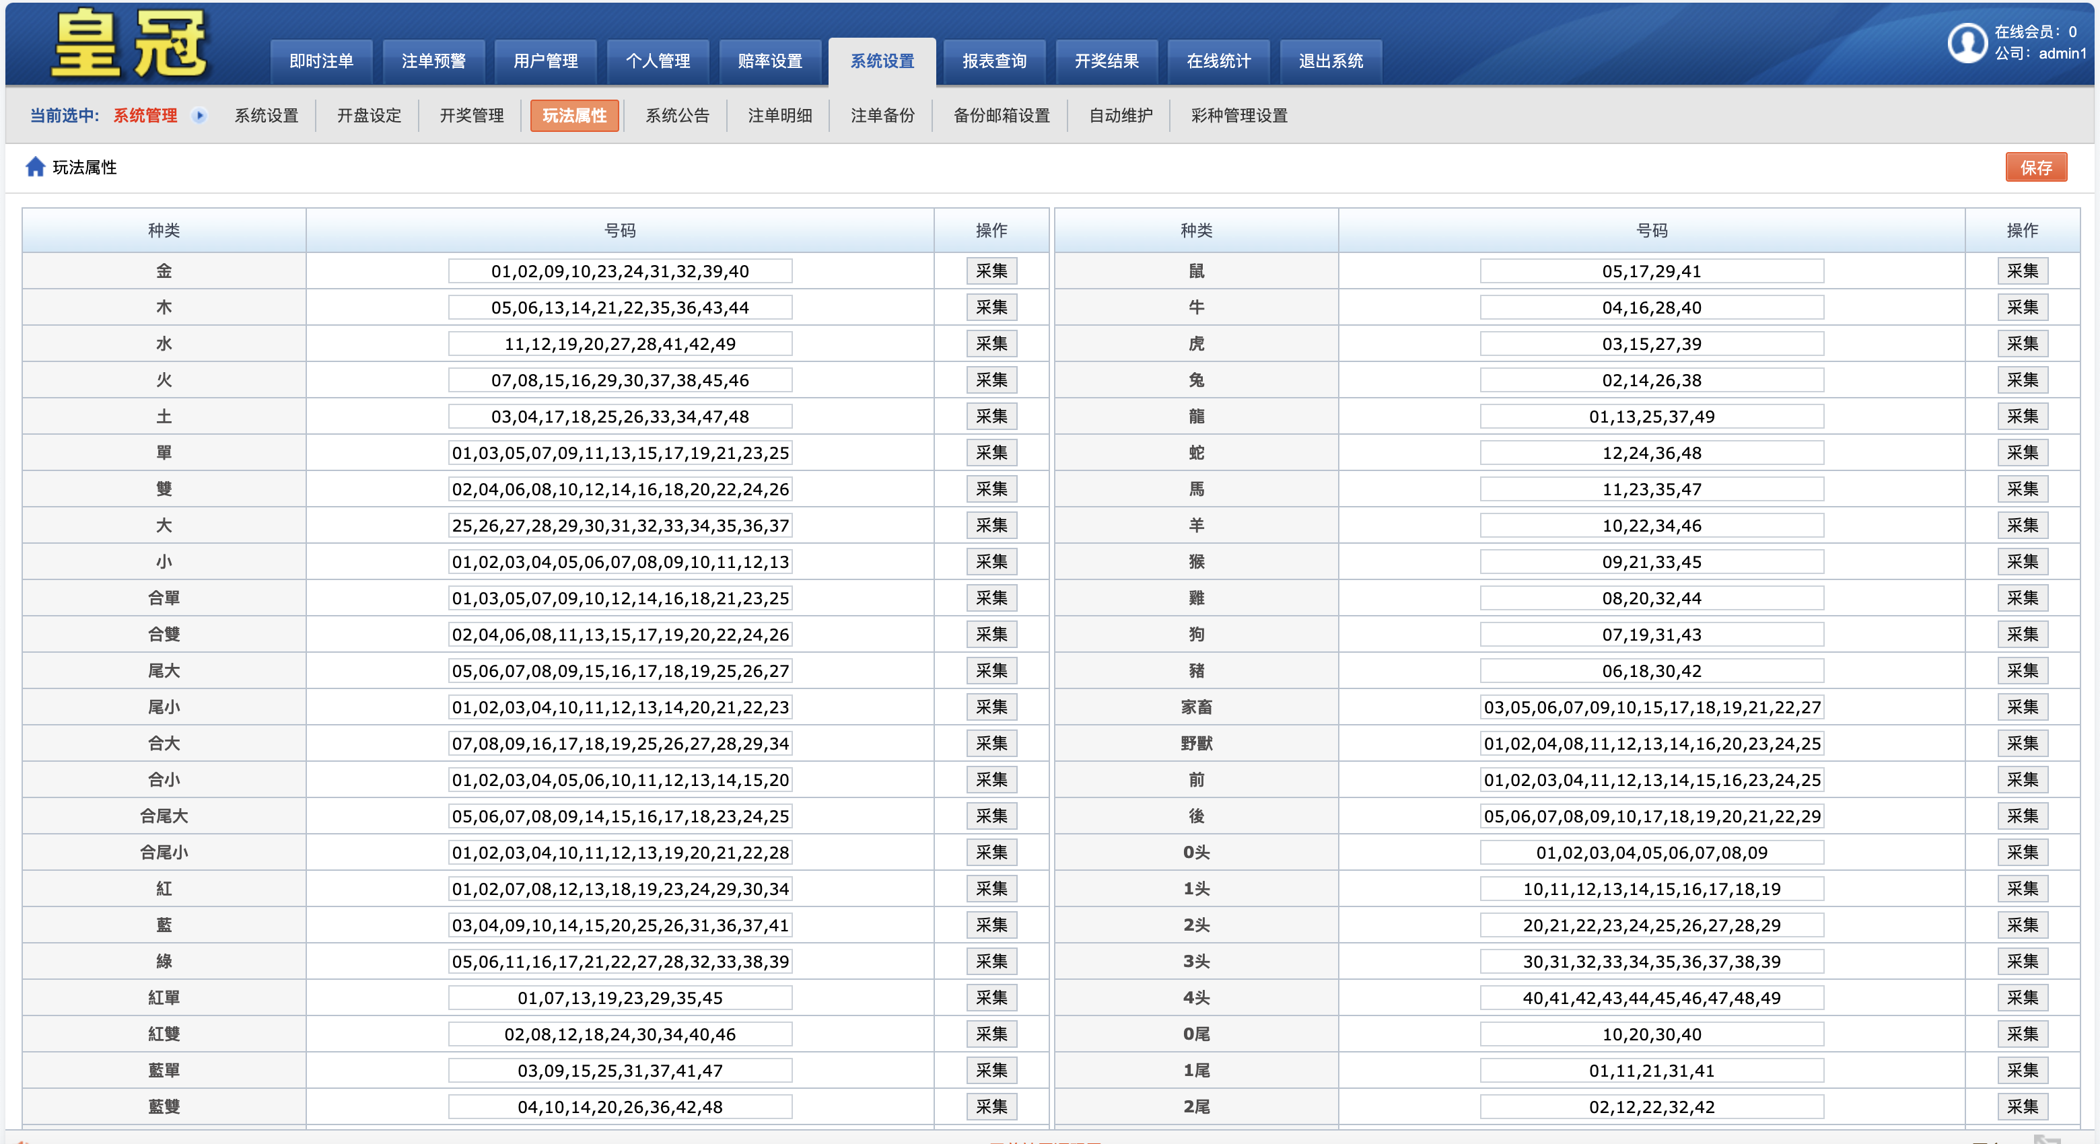Image resolution: width=2100 pixels, height=1144 pixels.
Task: Click the number field for 水
Action: [x=619, y=344]
